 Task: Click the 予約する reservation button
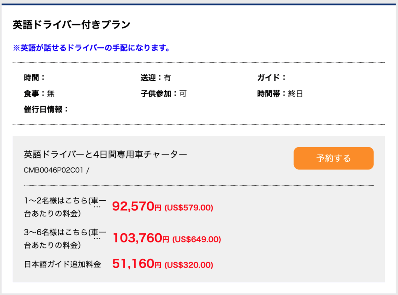[333, 158]
